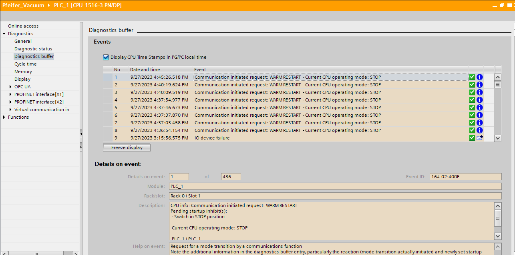Collapse the Diagnostics tree section

pos(4,34)
